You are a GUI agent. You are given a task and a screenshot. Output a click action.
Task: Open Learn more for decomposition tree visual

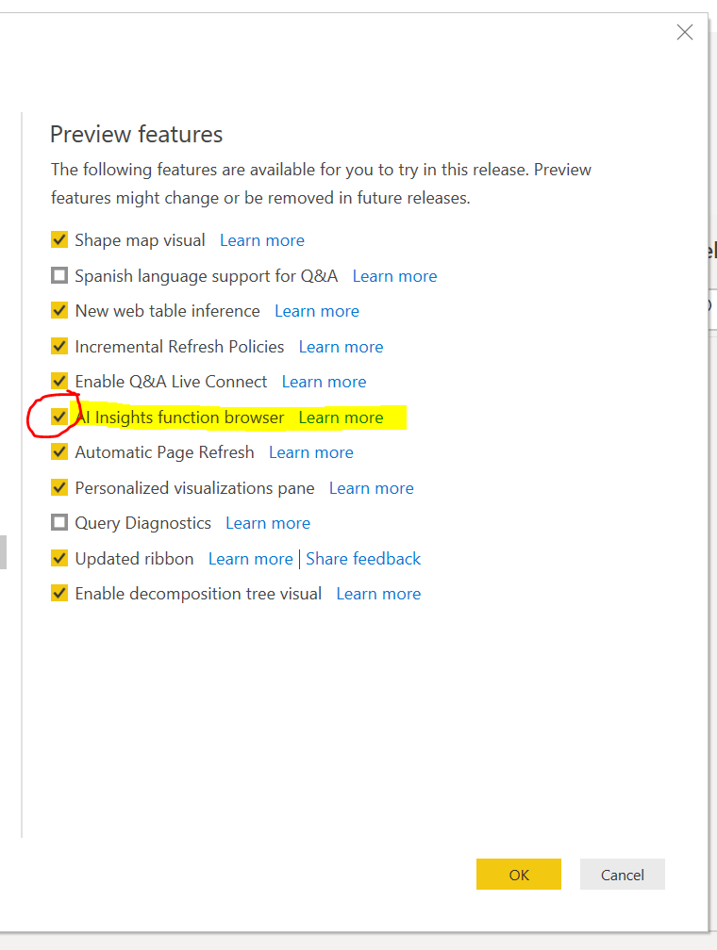click(378, 594)
